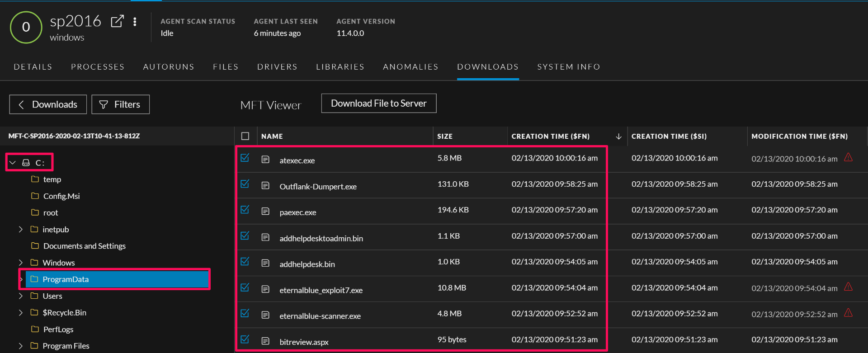Uncheck the atexec.exe checkbox
This screenshot has width=868, height=353.
click(245, 158)
